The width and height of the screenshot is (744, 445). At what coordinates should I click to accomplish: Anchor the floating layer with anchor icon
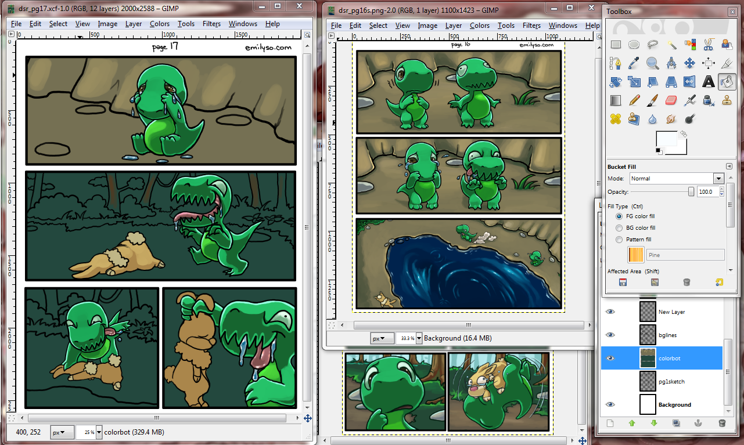click(x=699, y=424)
